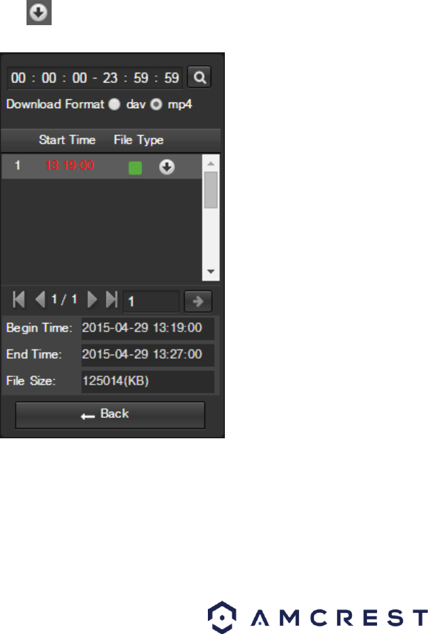Click the file list scrollbar thumb
Viewport: 428px width, 634px height.
[x=211, y=190]
